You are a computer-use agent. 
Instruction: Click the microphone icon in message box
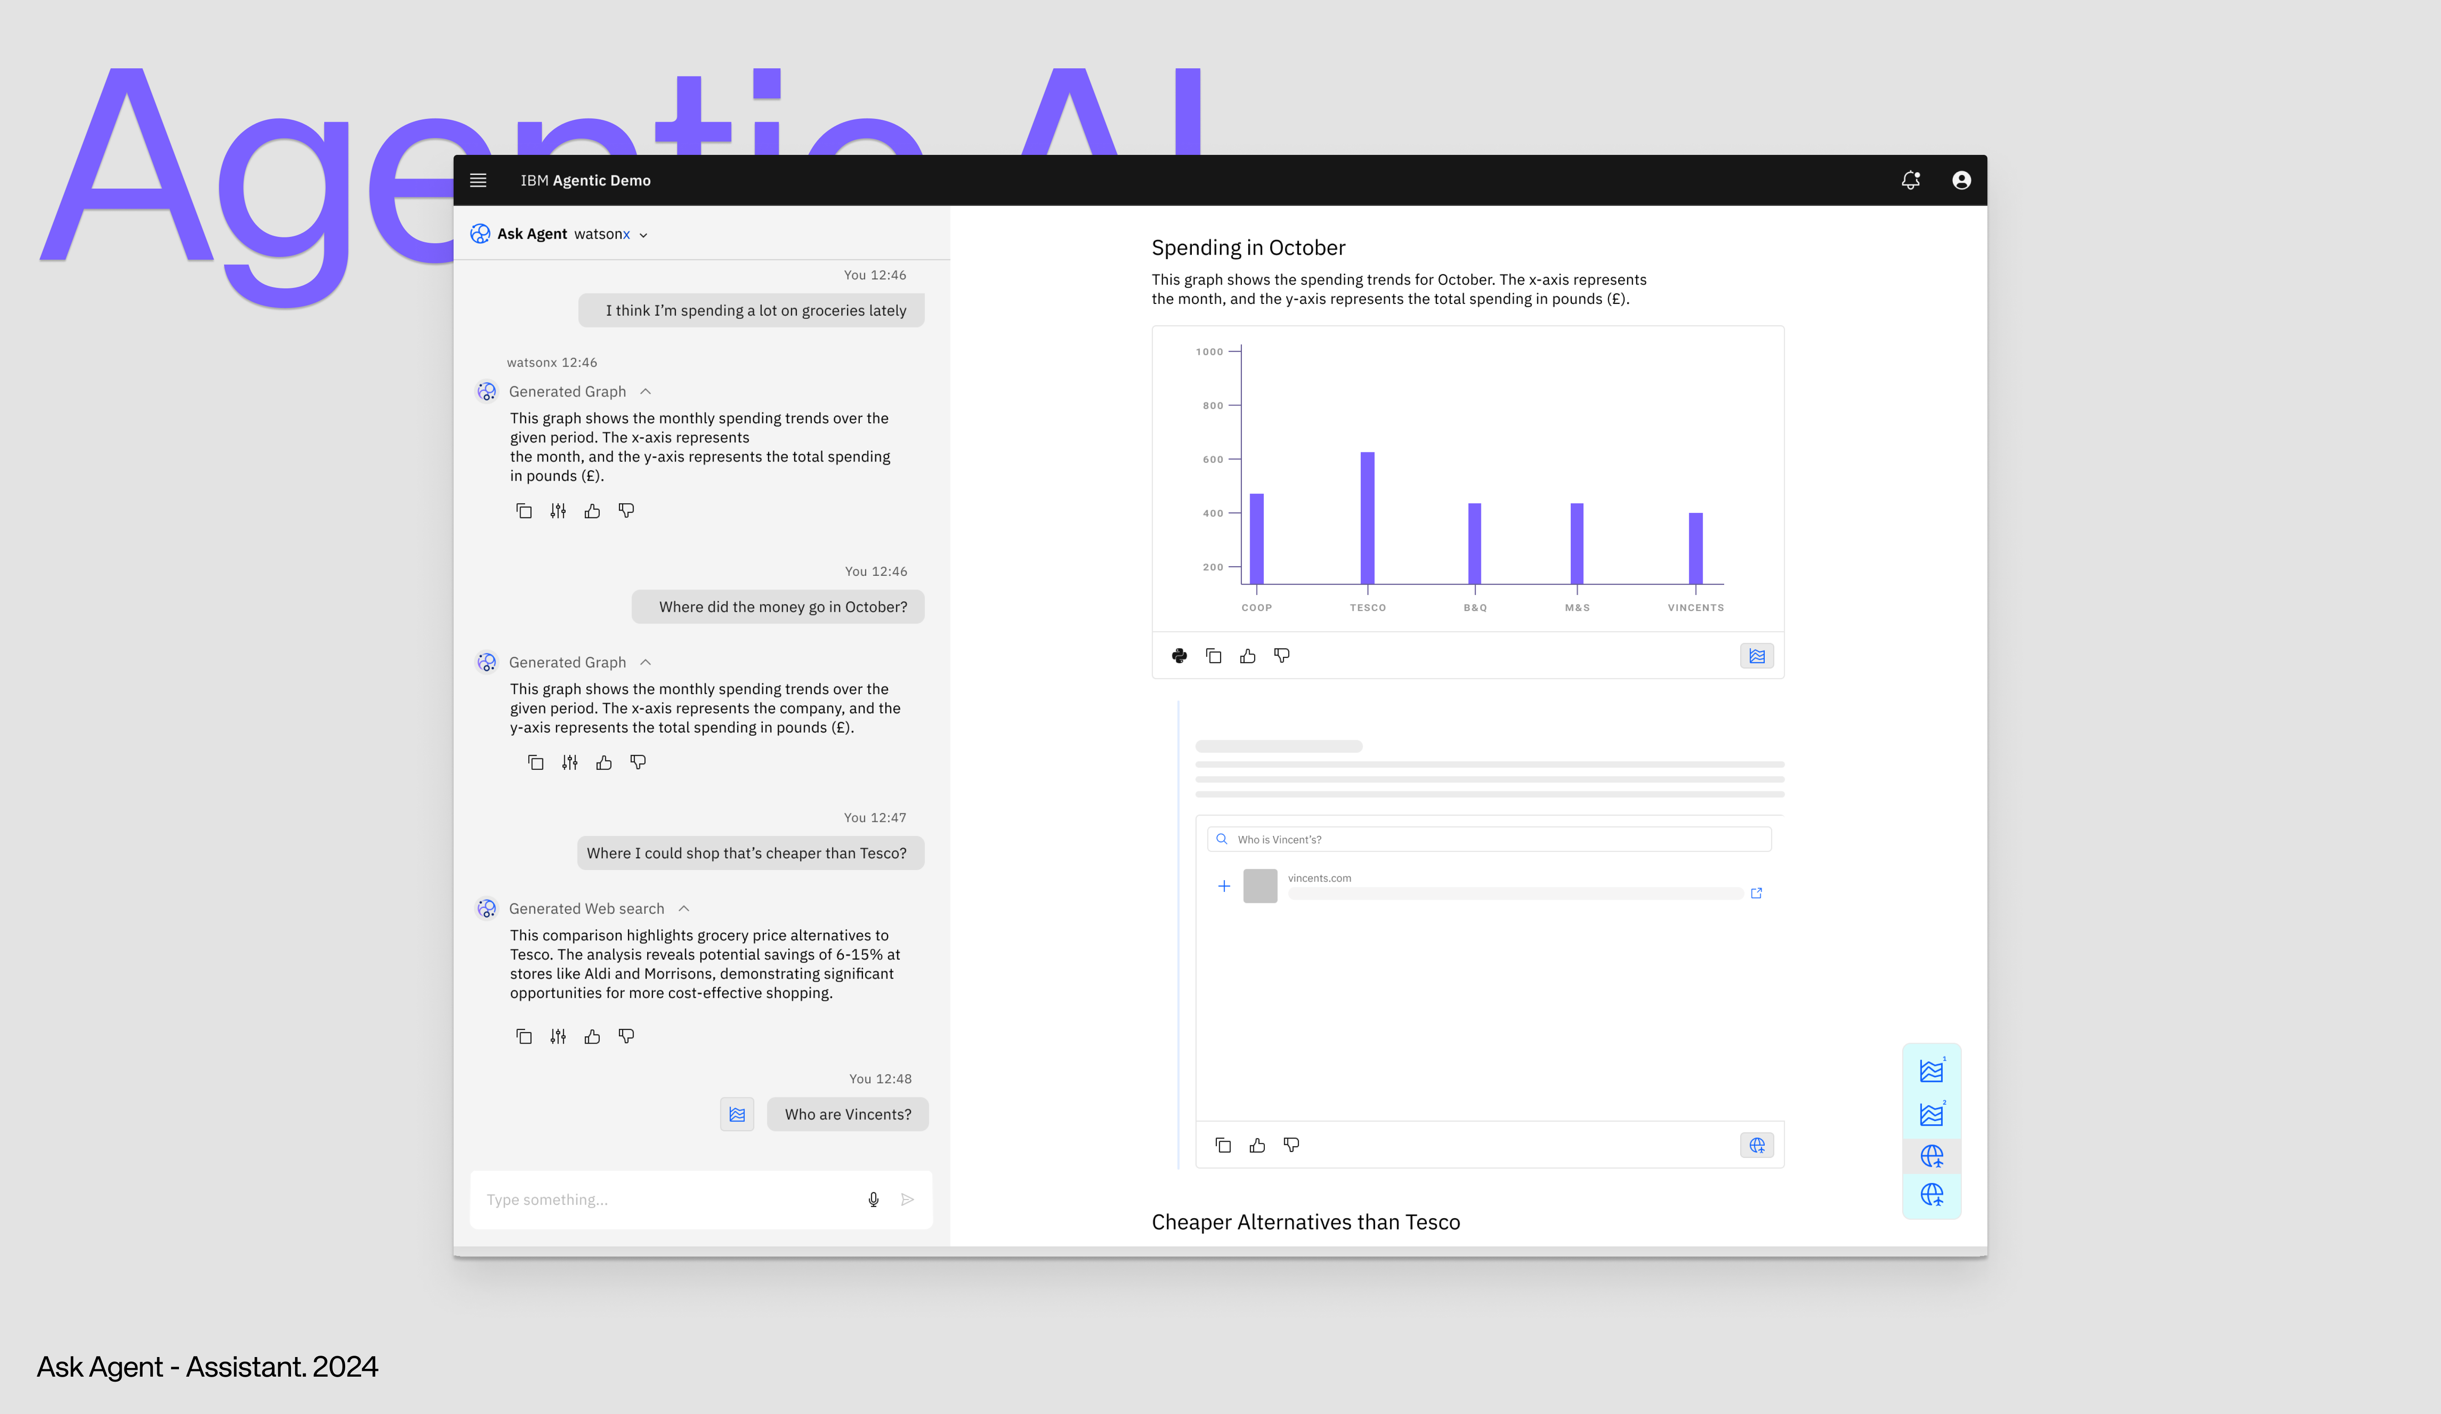(x=873, y=1200)
